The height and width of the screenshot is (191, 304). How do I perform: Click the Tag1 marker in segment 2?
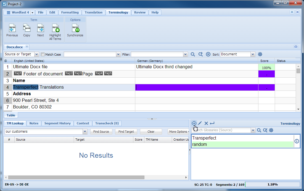click(x=18, y=73)
